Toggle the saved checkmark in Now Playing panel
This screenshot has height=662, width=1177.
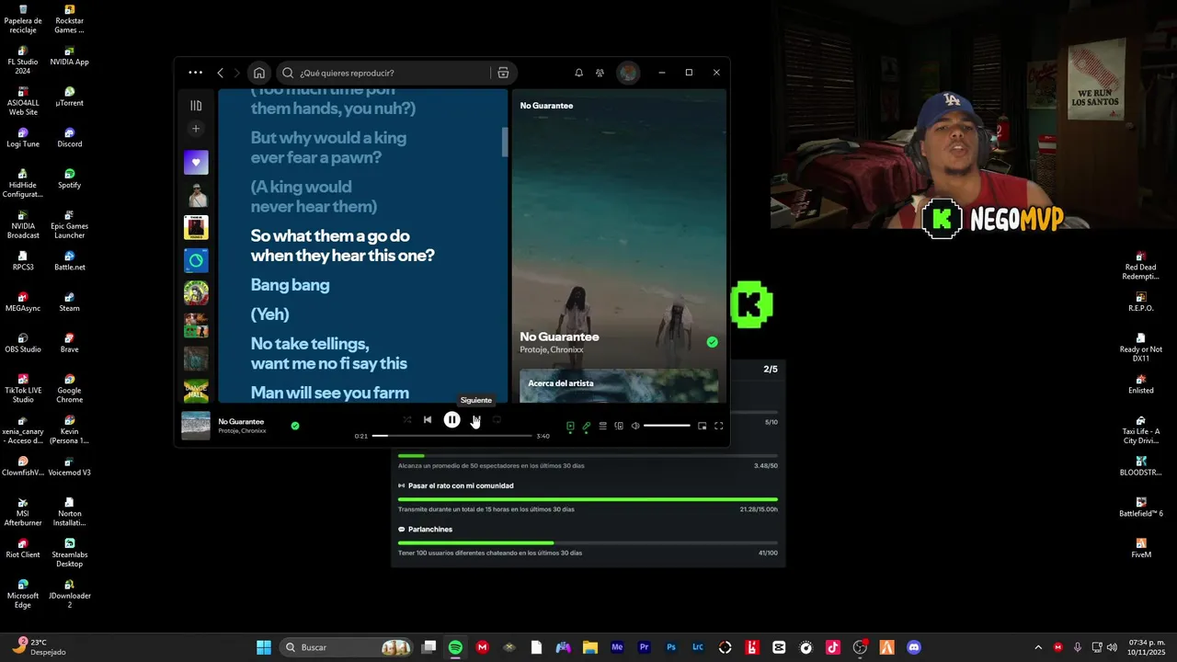point(712,342)
